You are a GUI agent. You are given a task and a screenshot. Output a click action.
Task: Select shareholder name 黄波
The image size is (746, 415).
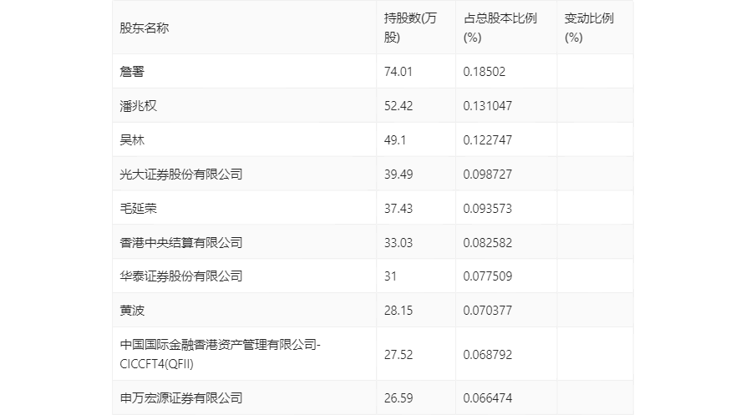(x=132, y=311)
